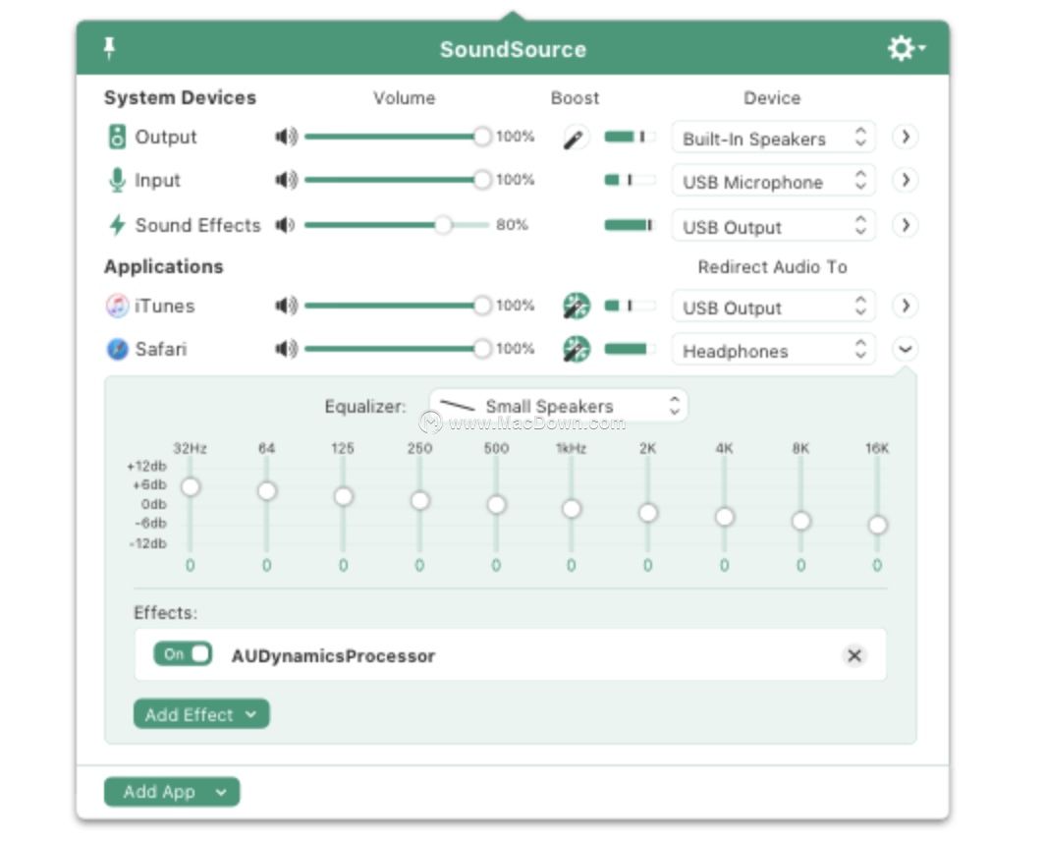Click the 8K equalizer band slider
This screenshot has width=1045, height=843.
801,504
